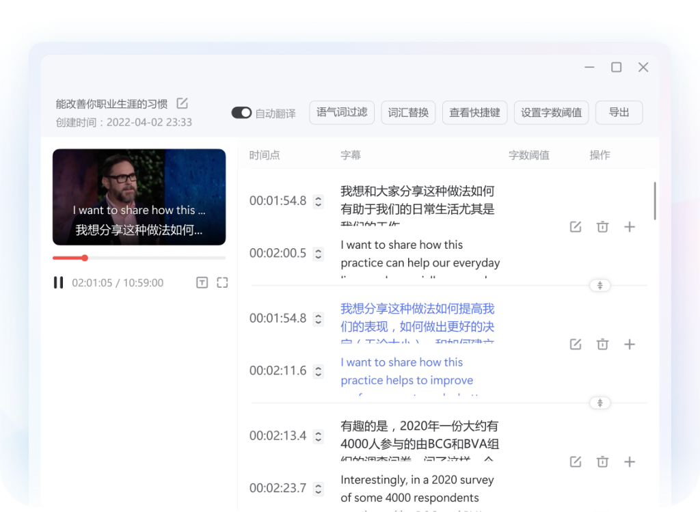Merge the blue translated subtitle pair
The height and width of the screenshot is (512, 700).
coord(600,403)
